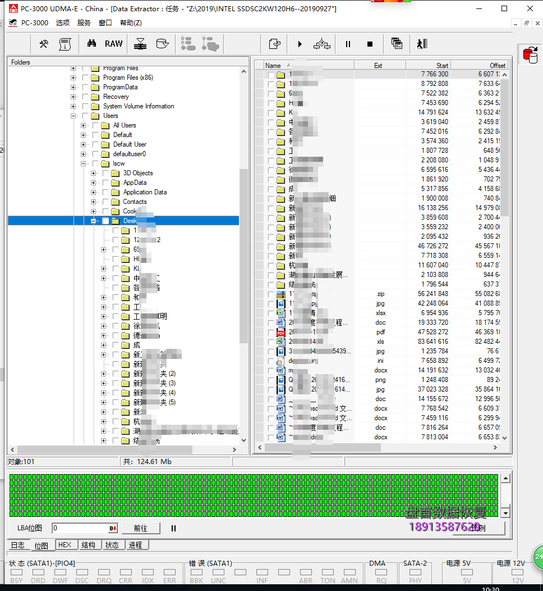Viewport: 543px width, 591px height.
Task: Click the 前往 go button
Action: 141,529
